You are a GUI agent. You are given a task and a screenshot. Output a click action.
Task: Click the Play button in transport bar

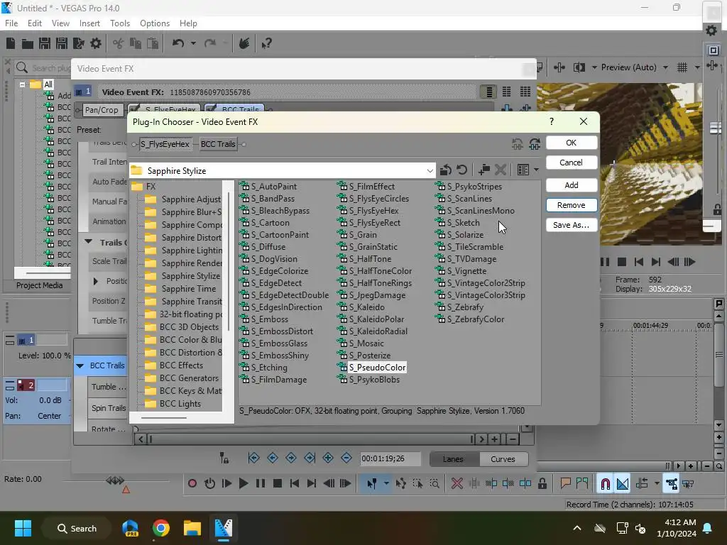click(x=243, y=483)
